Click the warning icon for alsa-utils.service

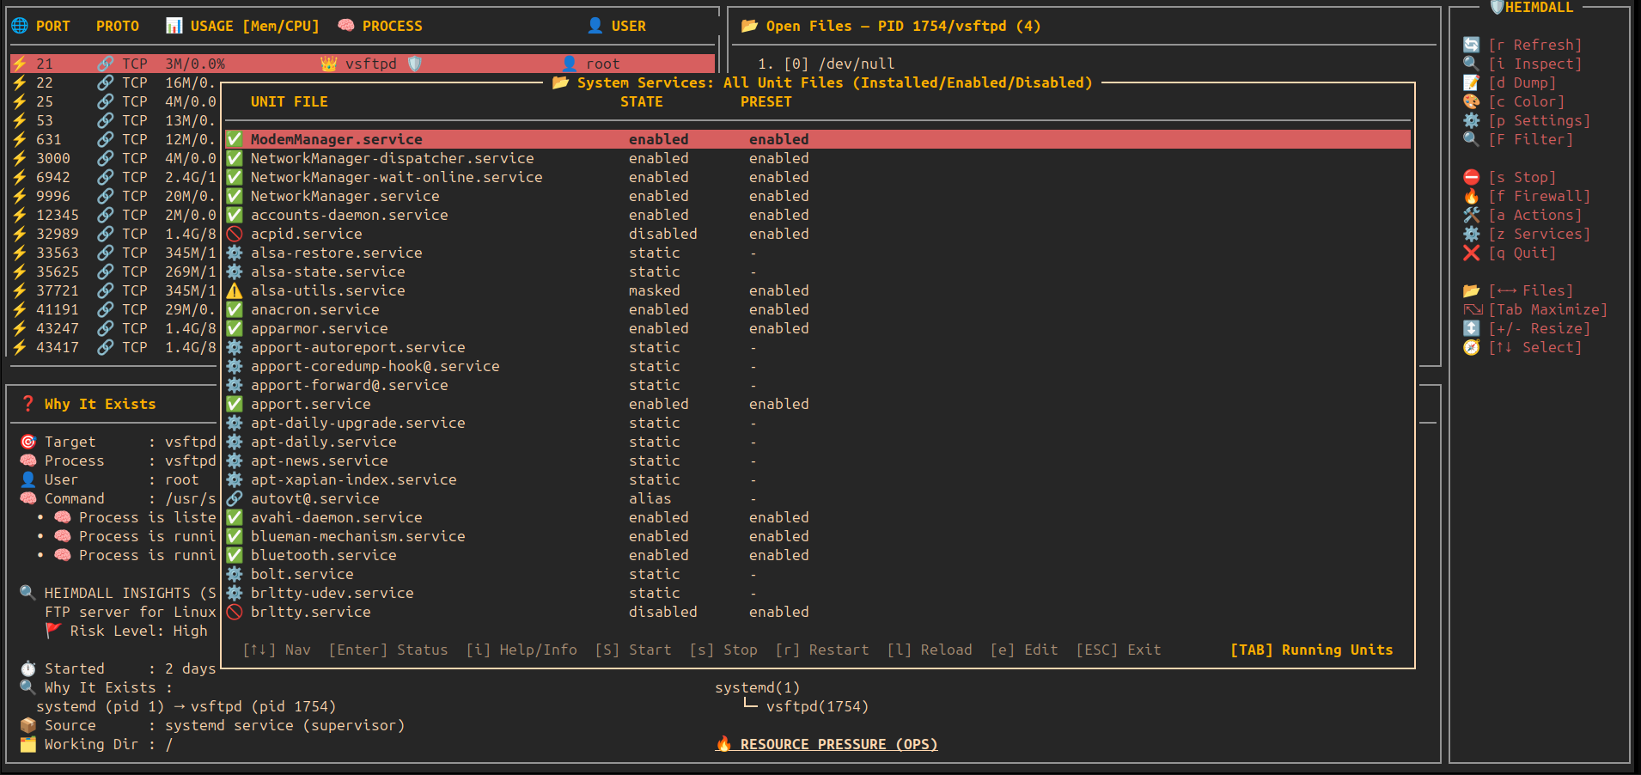click(234, 290)
